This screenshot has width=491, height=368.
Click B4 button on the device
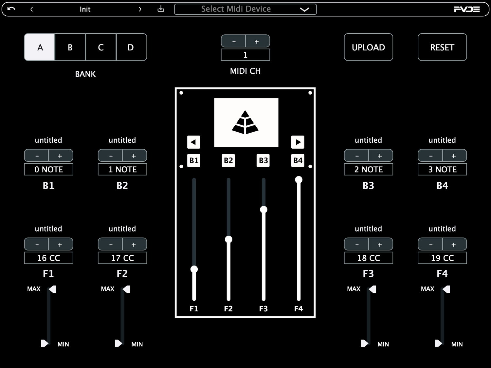298,160
